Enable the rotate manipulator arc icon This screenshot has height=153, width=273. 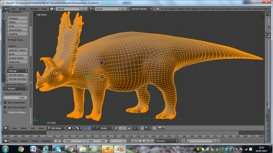93,128
